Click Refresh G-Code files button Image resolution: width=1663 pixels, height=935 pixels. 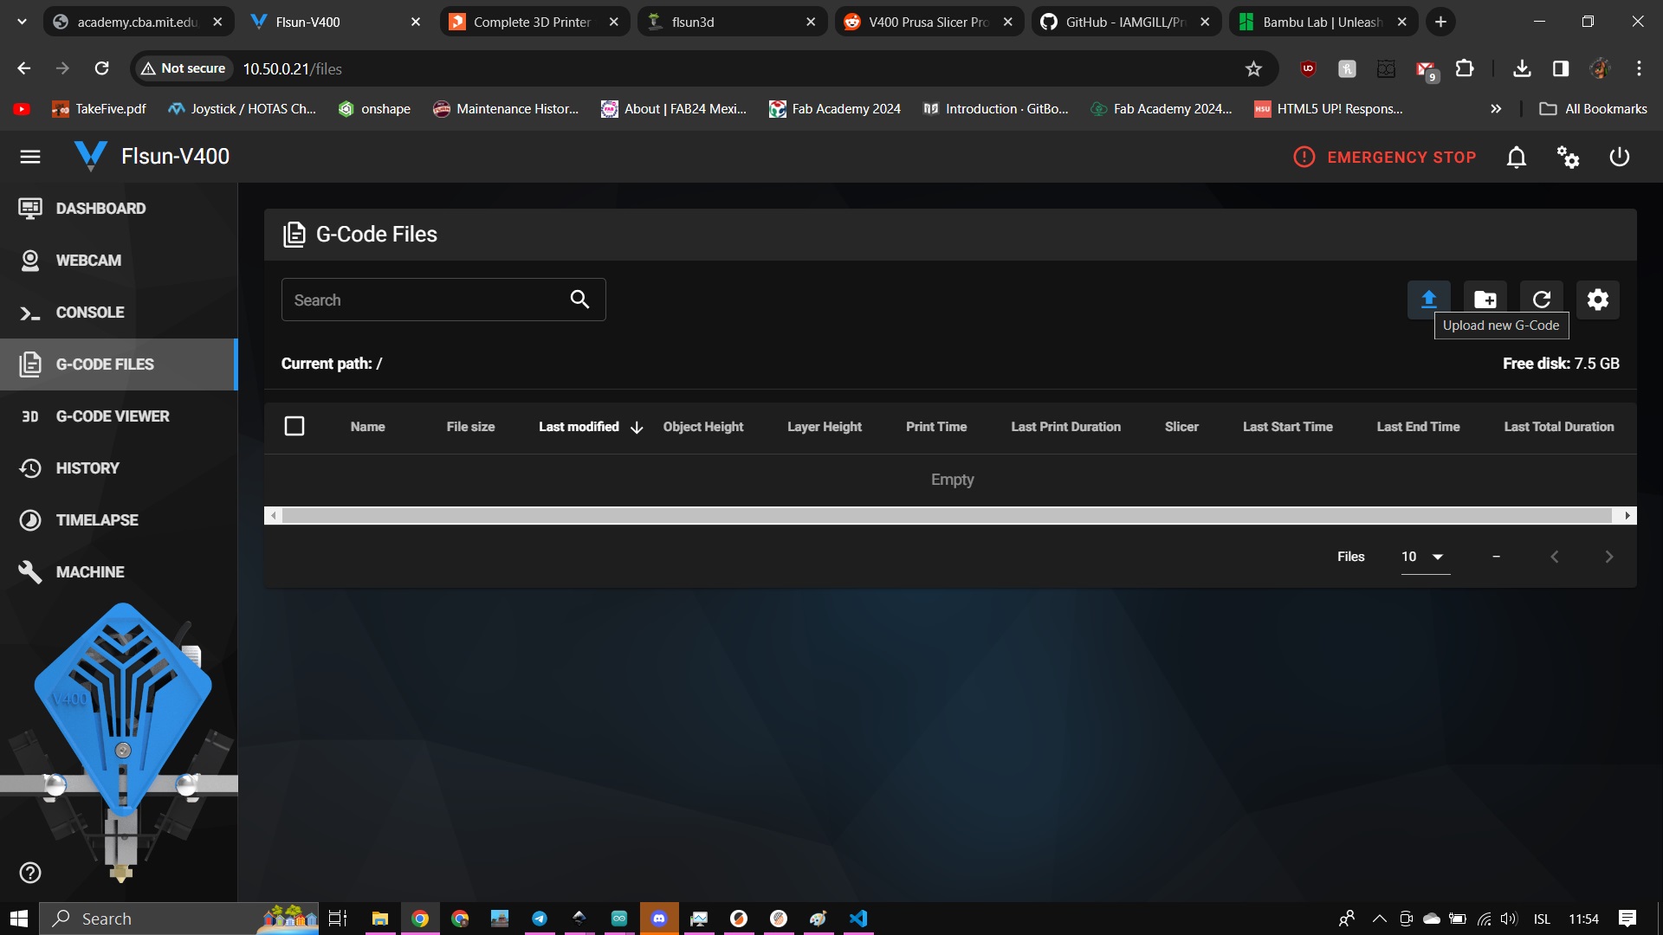(x=1541, y=299)
